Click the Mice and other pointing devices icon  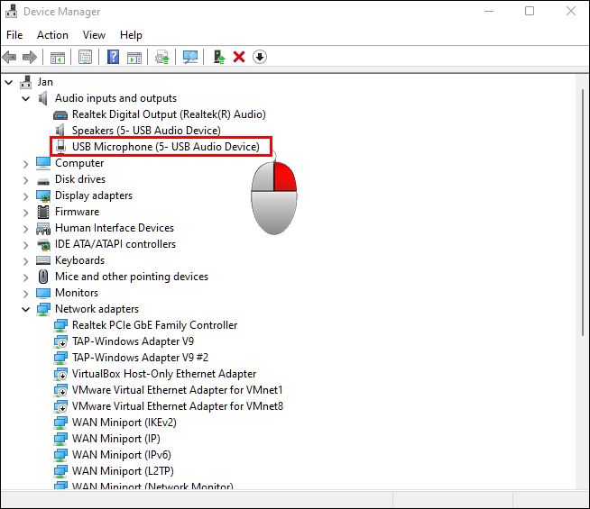[43, 277]
